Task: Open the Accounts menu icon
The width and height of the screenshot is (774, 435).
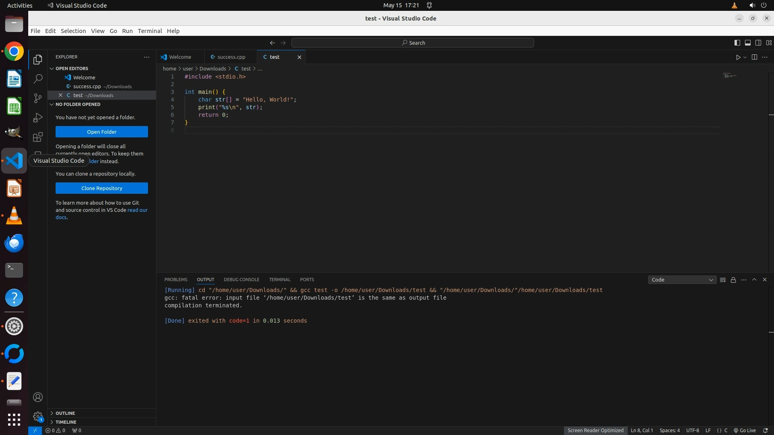Action: (x=38, y=398)
